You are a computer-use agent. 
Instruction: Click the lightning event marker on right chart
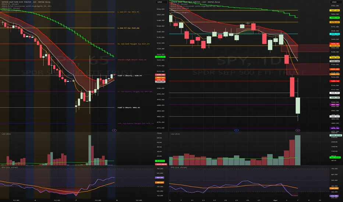point(298,130)
